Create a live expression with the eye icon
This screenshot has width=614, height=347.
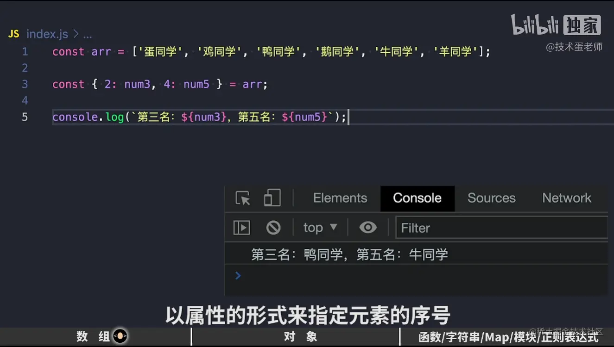tap(368, 227)
